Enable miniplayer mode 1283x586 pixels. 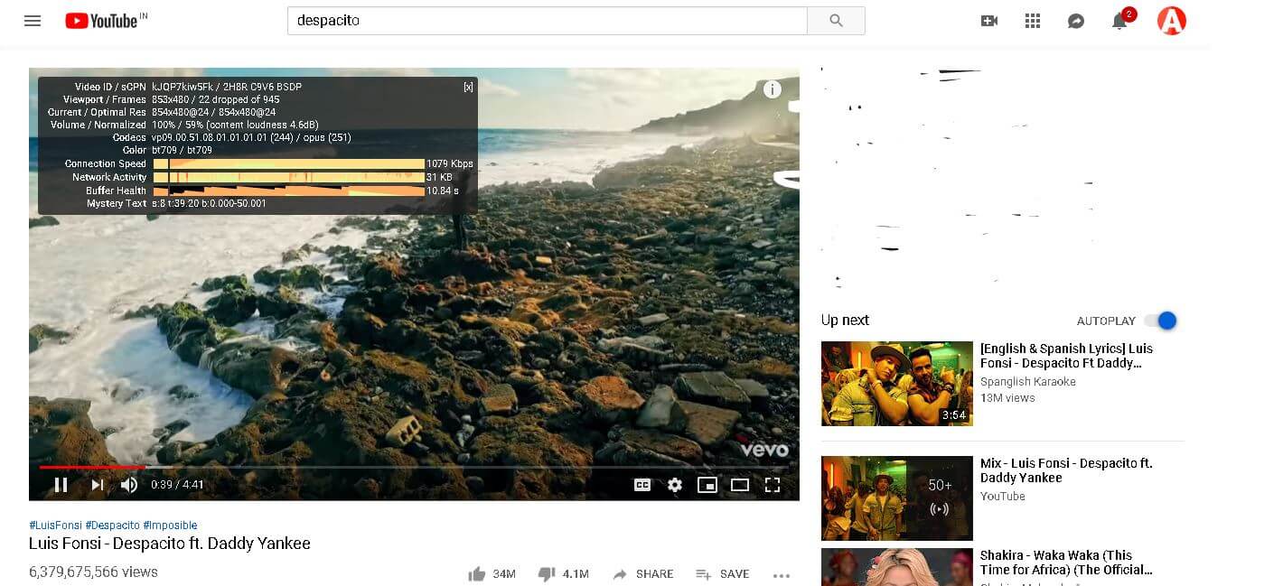(707, 485)
